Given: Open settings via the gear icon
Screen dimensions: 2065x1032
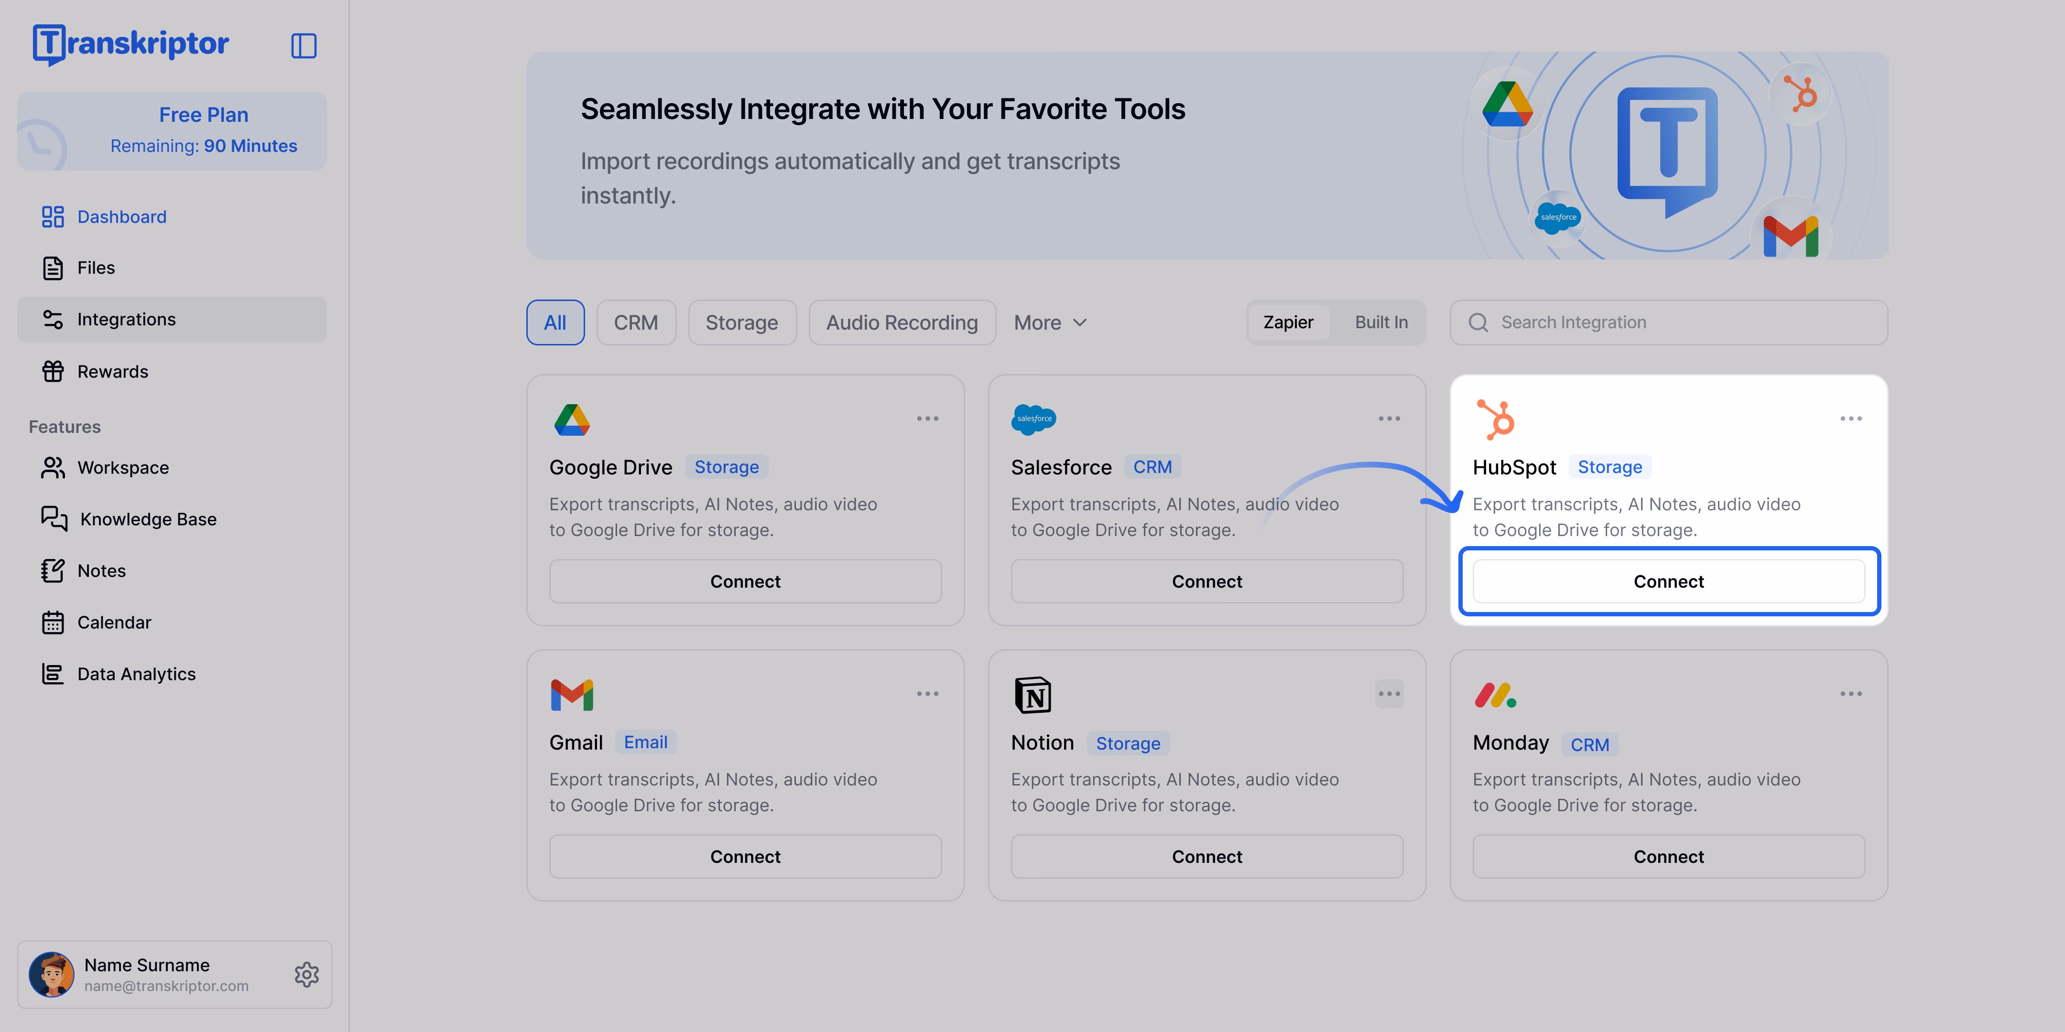Looking at the screenshot, I should tap(306, 974).
